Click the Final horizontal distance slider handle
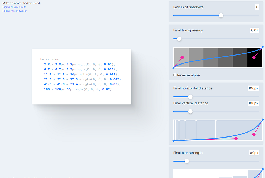This screenshot has height=178, width=265. point(190,97)
